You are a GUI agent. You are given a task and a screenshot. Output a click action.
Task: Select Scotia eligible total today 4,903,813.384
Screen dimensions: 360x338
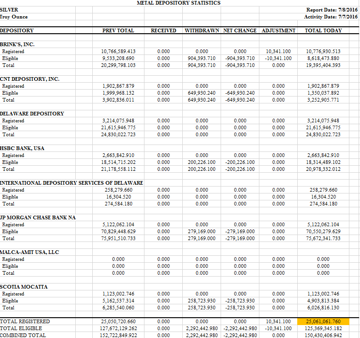tap(323, 301)
